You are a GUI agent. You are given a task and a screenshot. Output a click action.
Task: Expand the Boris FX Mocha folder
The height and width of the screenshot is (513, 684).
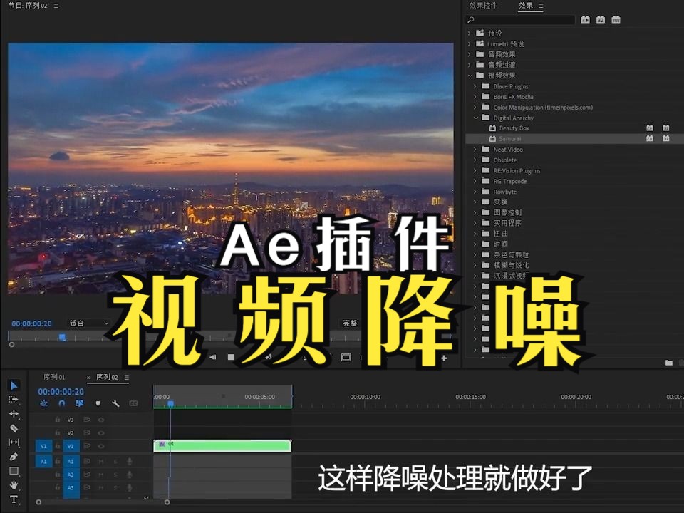pyautogui.click(x=475, y=96)
